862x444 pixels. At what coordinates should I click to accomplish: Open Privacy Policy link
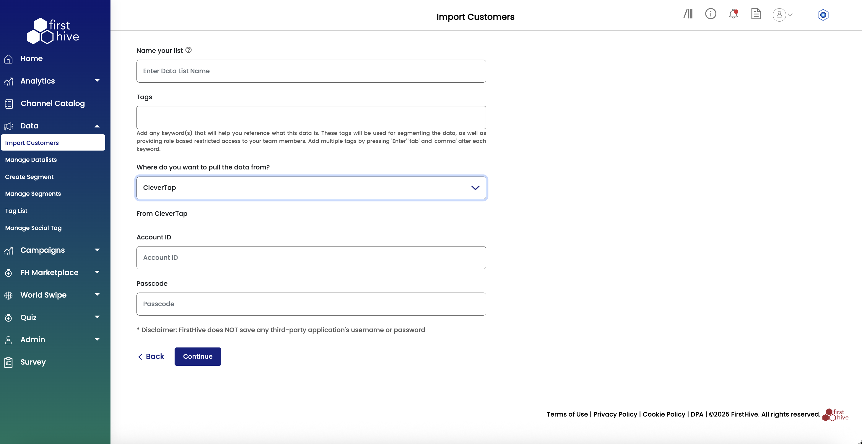[615, 414]
